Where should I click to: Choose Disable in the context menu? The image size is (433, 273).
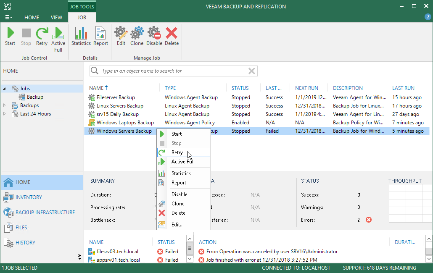(x=184, y=194)
